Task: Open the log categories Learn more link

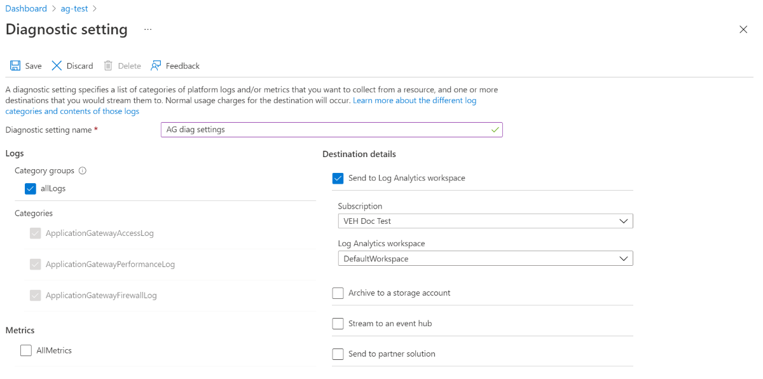Action: [414, 100]
